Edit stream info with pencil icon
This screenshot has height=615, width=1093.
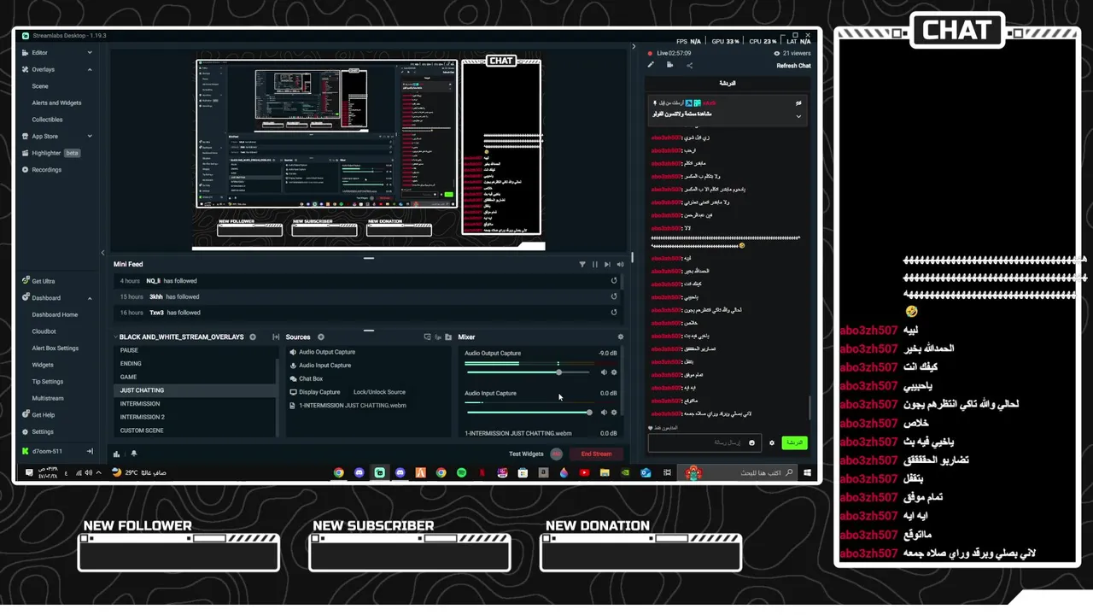651,65
